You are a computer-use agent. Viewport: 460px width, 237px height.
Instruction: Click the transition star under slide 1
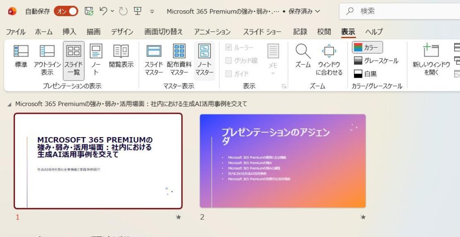click(178, 217)
